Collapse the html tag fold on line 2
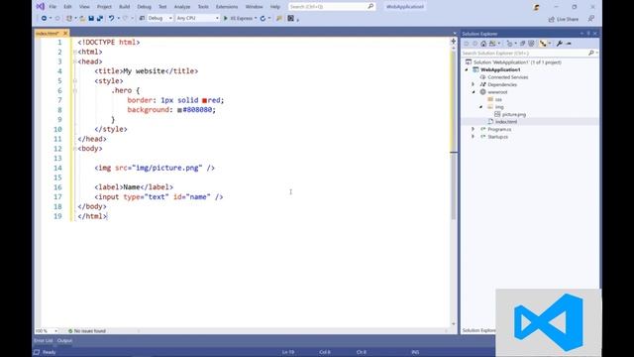 click(75, 52)
